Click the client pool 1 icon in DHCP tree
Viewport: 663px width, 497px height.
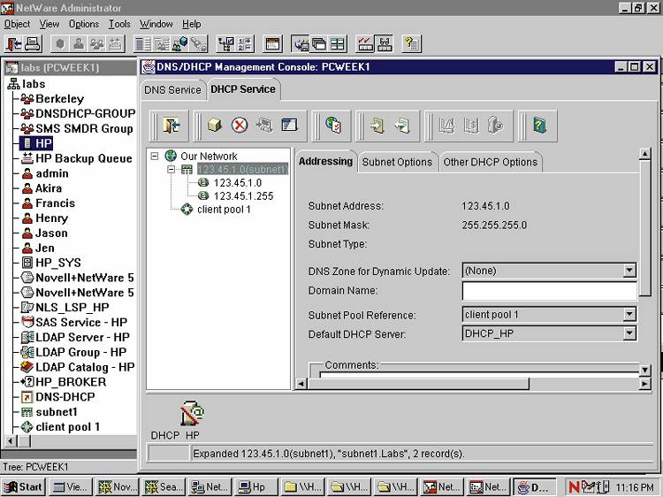point(187,210)
